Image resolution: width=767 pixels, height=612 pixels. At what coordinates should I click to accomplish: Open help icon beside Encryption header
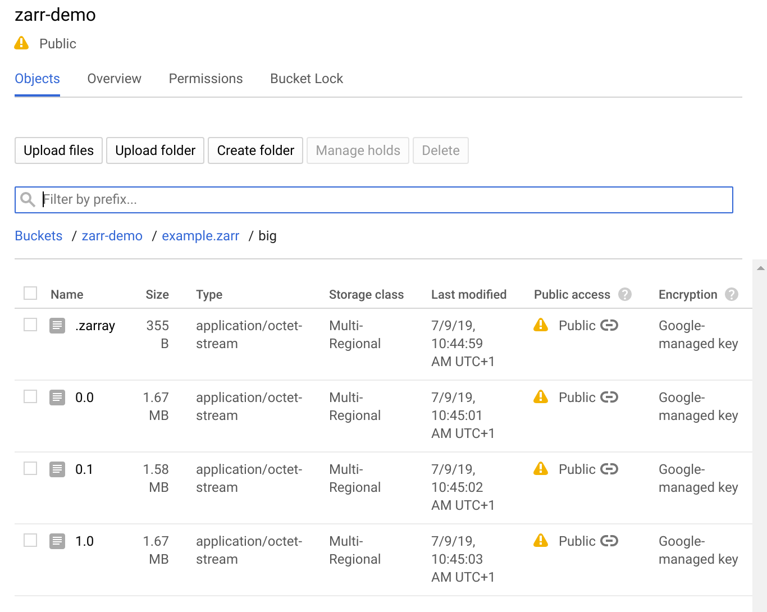tap(731, 294)
